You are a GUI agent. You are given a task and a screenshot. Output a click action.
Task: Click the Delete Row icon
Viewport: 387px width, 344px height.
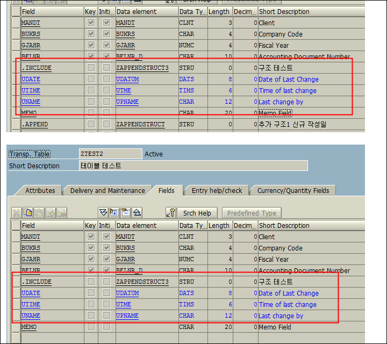[62, 213]
